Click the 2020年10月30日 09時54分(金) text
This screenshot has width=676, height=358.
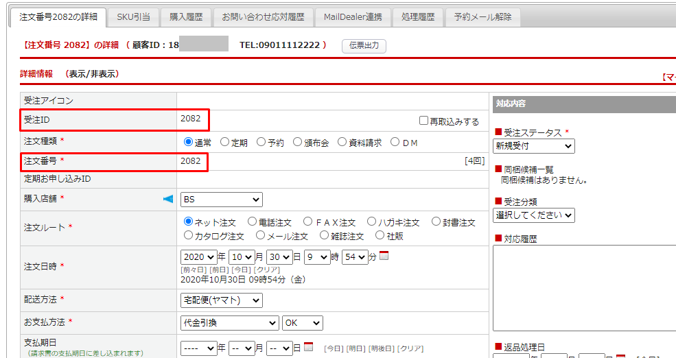coord(243,280)
